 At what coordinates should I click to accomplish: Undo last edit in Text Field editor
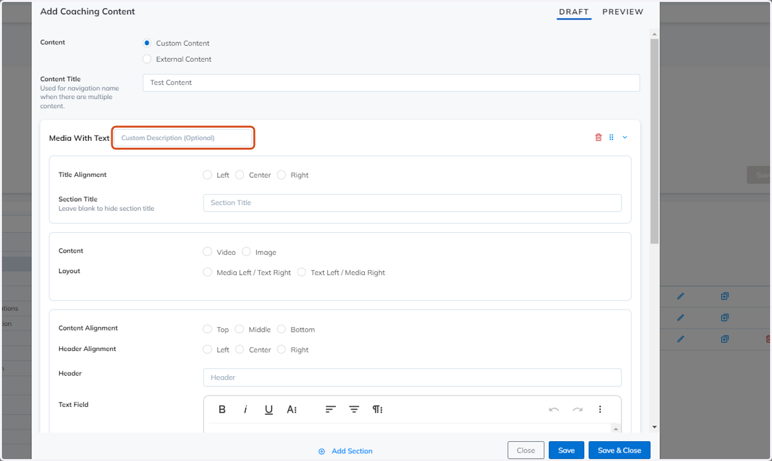pos(554,410)
